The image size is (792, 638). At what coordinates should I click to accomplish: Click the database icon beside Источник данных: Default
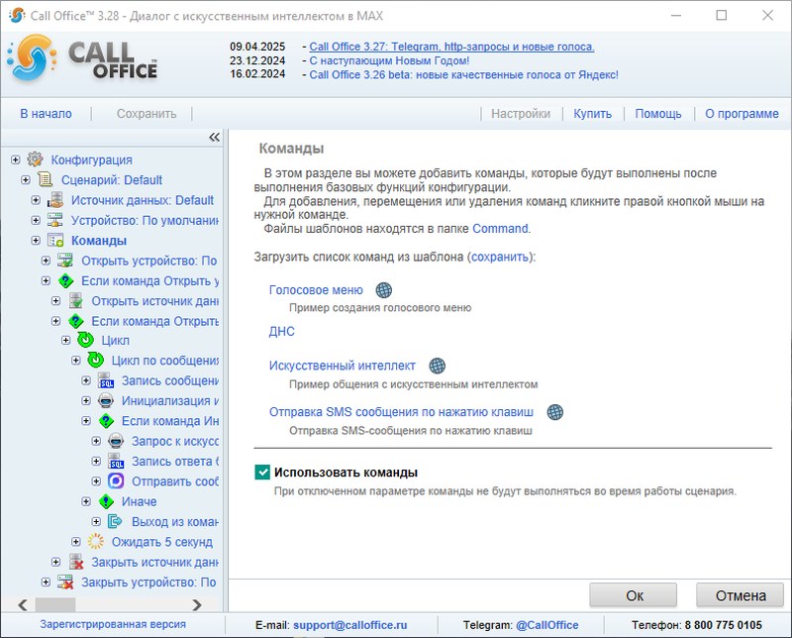[x=55, y=200]
